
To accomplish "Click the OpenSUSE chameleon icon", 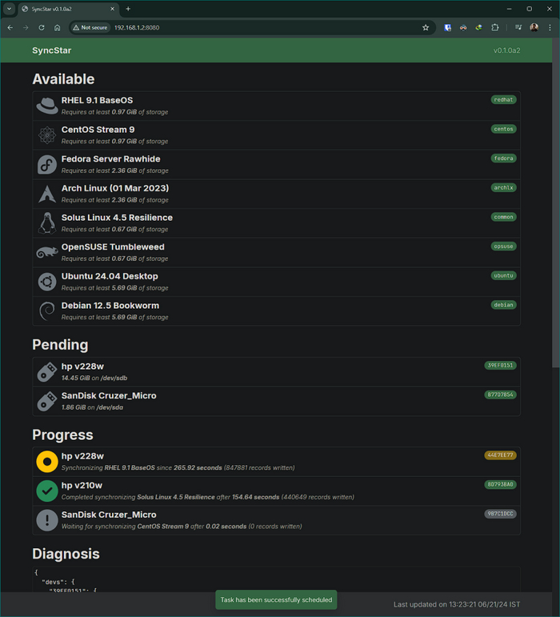I will (x=47, y=252).
